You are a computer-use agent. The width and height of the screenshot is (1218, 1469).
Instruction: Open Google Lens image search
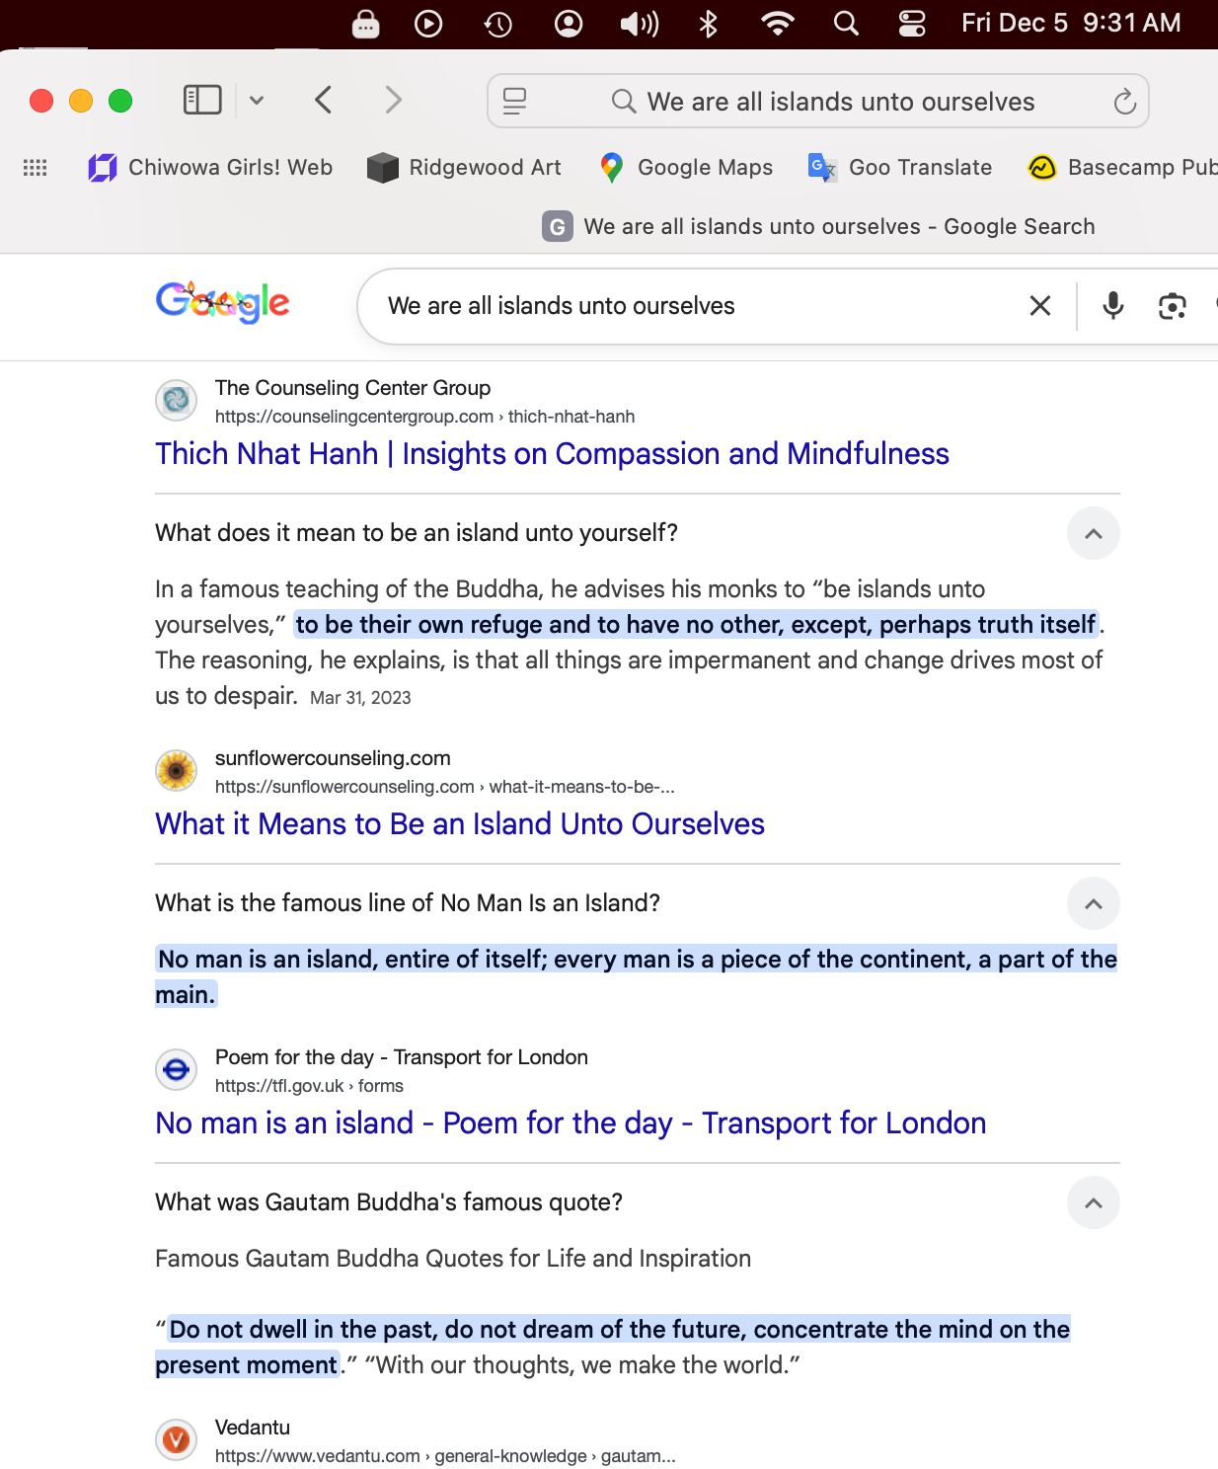coord(1172,306)
